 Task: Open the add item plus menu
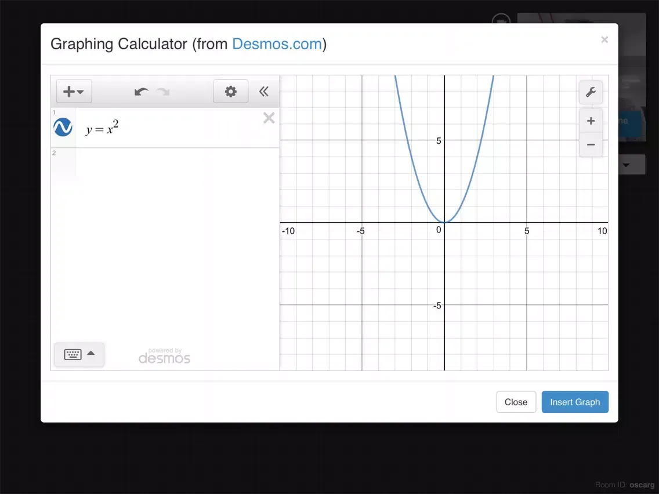coord(74,91)
